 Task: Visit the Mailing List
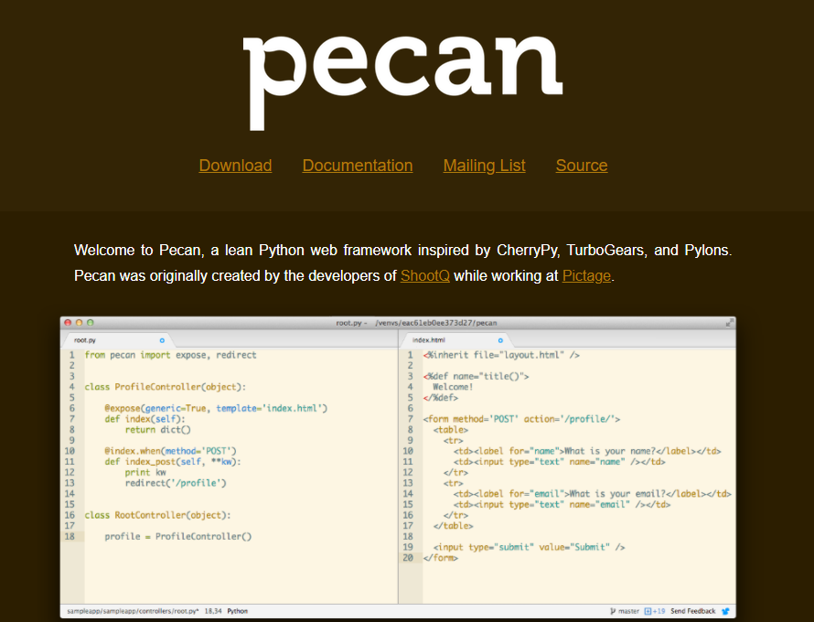click(x=484, y=166)
